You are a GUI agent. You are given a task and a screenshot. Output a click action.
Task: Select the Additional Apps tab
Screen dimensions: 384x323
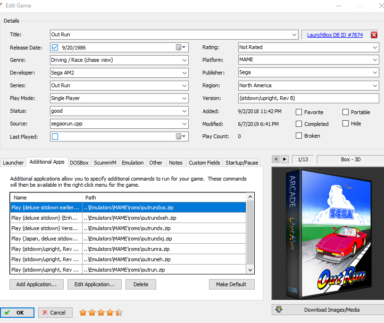click(x=47, y=162)
